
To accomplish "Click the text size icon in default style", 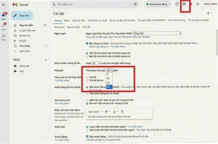I will [x=107, y=112].
